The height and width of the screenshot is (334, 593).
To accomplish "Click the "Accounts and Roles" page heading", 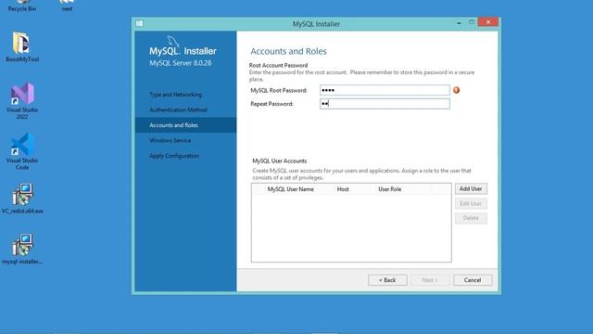I will click(x=288, y=51).
